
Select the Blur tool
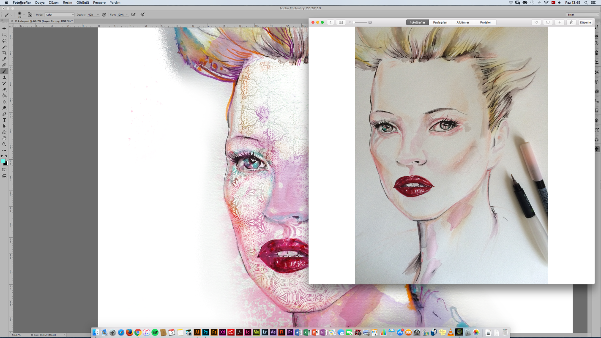coord(4,101)
